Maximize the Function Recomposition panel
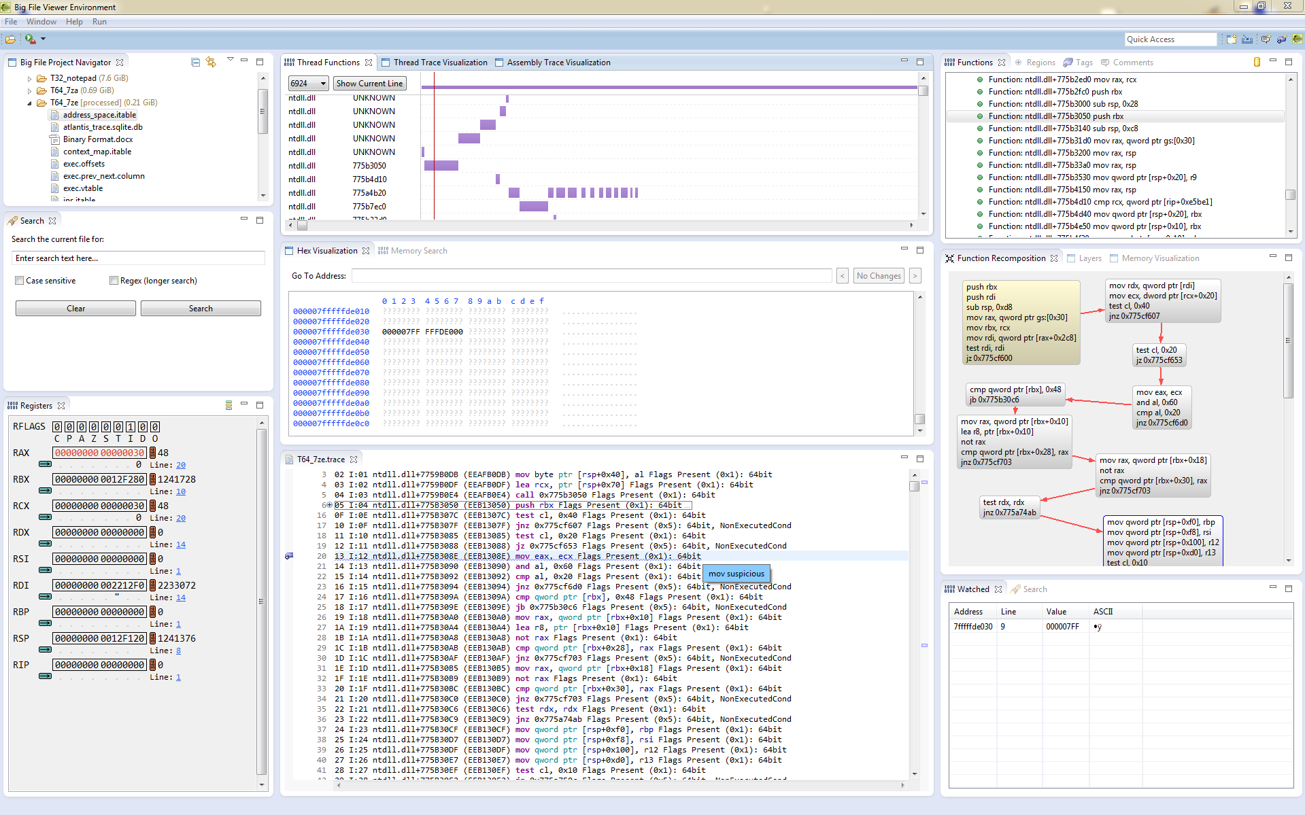1305x815 pixels. pos(1289,258)
